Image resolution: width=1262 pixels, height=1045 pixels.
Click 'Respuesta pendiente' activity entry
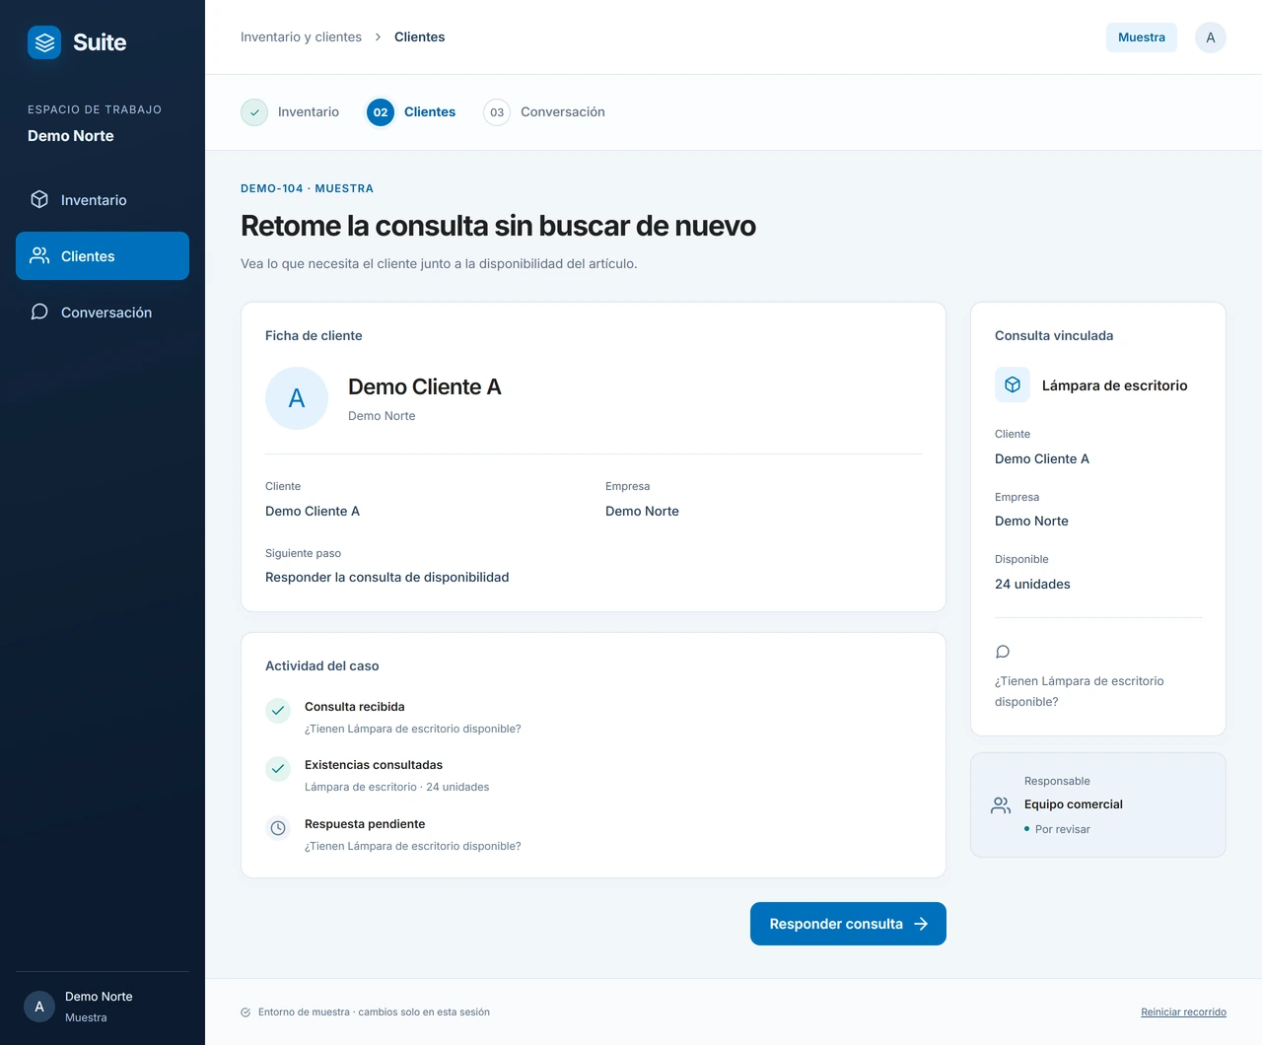(365, 824)
